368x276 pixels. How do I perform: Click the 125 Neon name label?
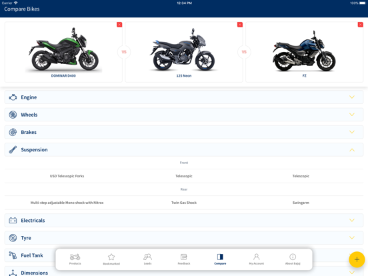(x=184, y=76)
